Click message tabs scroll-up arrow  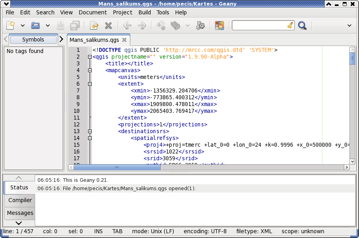coord(19,178)
